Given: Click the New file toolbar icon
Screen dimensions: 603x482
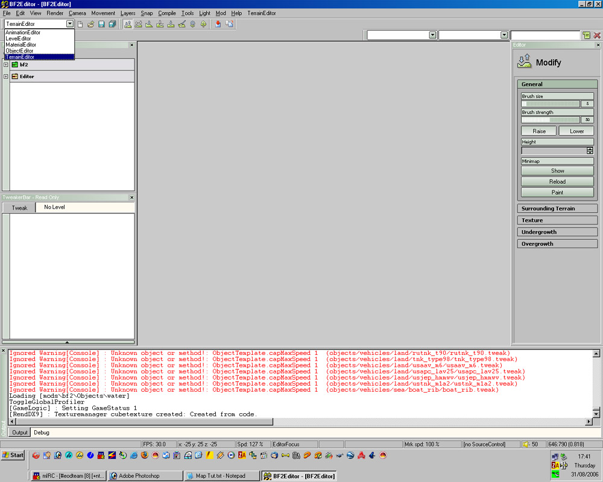Looking at the screenshot, I should [80, 24].
